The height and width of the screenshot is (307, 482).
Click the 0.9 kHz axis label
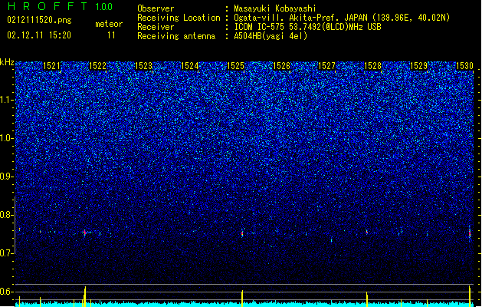7,177
